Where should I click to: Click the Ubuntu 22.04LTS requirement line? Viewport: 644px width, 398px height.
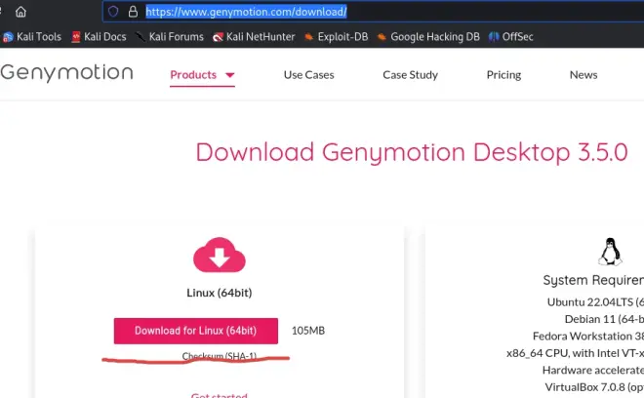(x=595, y=301)
